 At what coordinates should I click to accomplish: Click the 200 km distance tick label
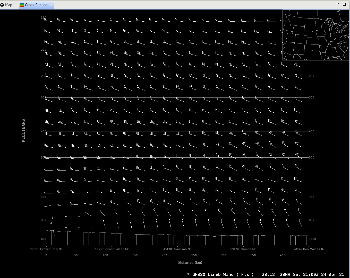(x=164, y=255)
